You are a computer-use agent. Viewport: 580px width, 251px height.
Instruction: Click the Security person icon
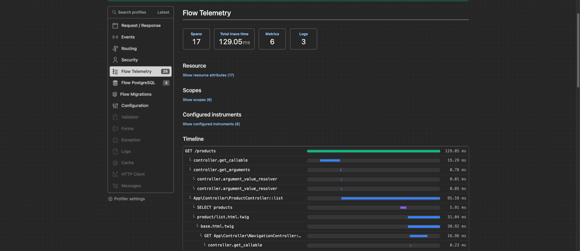point(115,60)
